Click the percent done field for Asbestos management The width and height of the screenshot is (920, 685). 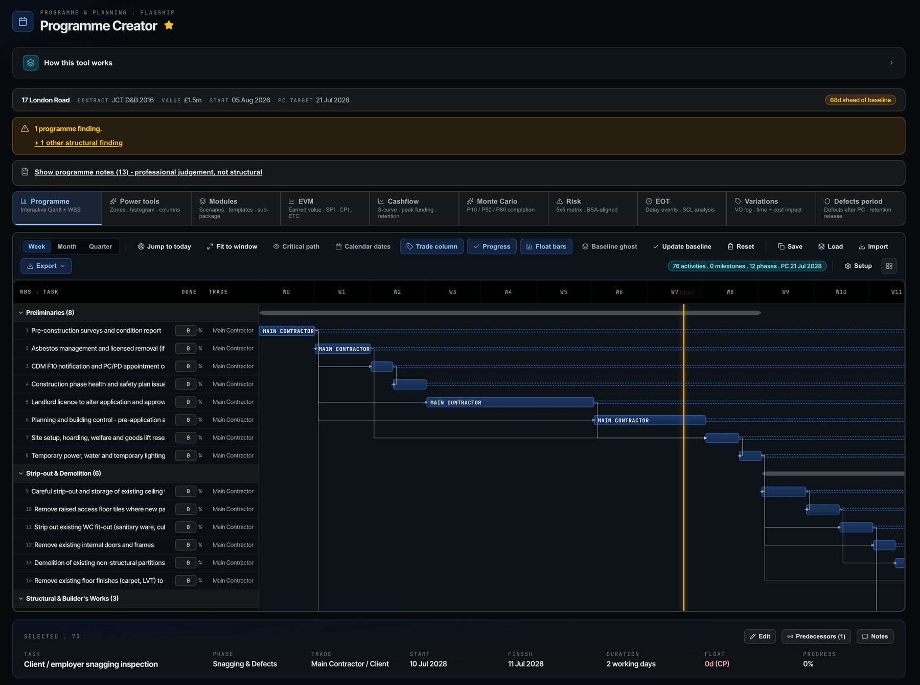click(186, 349)
